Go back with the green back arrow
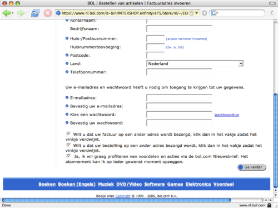The image size is (278, 208). point(7,13)
